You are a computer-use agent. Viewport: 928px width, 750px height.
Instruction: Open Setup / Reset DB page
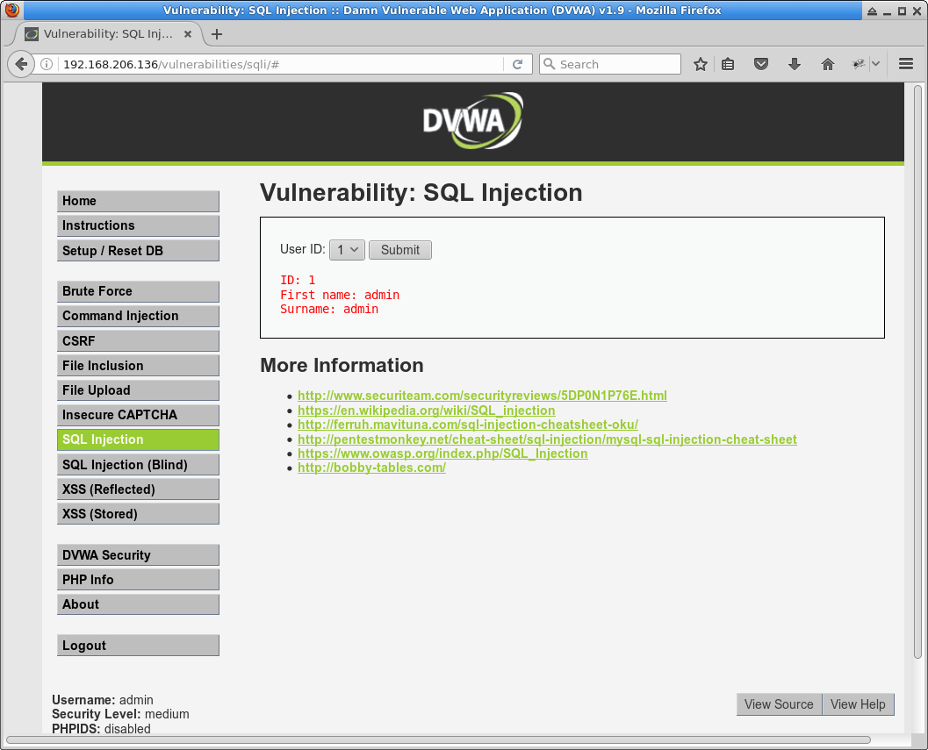point(138,251)
